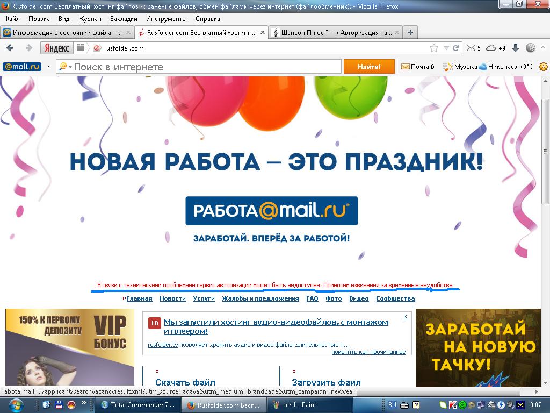Viewport: 550px width, 413px height.
Task: Open the FAQ link in site navigation
Action: 313,298
